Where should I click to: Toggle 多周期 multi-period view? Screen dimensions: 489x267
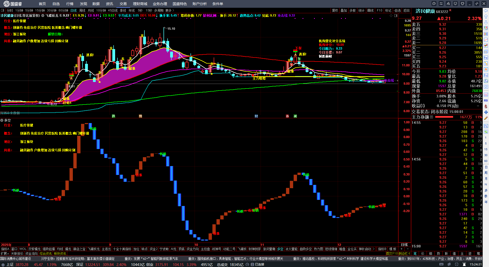(x=159, y=10)
